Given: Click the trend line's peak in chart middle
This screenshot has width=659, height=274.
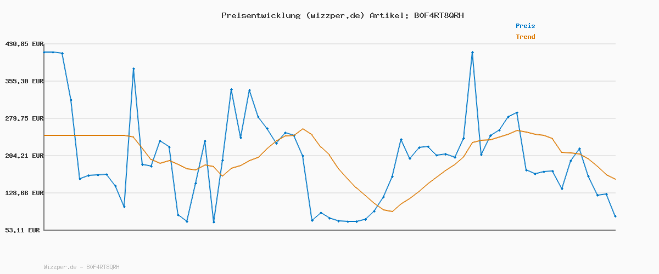Looking at the screenshot, I should (x=303, y=129).
